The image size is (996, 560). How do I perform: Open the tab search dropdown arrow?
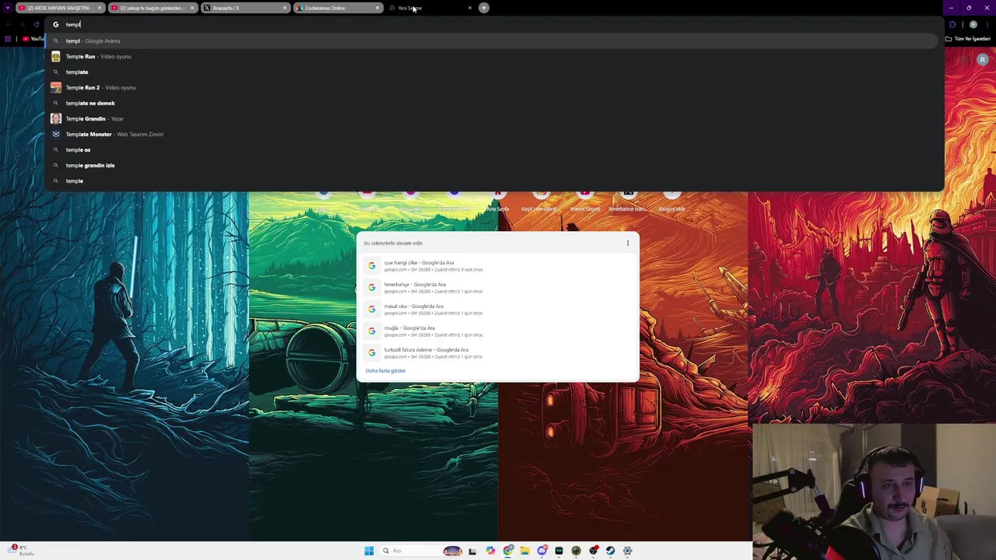tap(8, 8)
